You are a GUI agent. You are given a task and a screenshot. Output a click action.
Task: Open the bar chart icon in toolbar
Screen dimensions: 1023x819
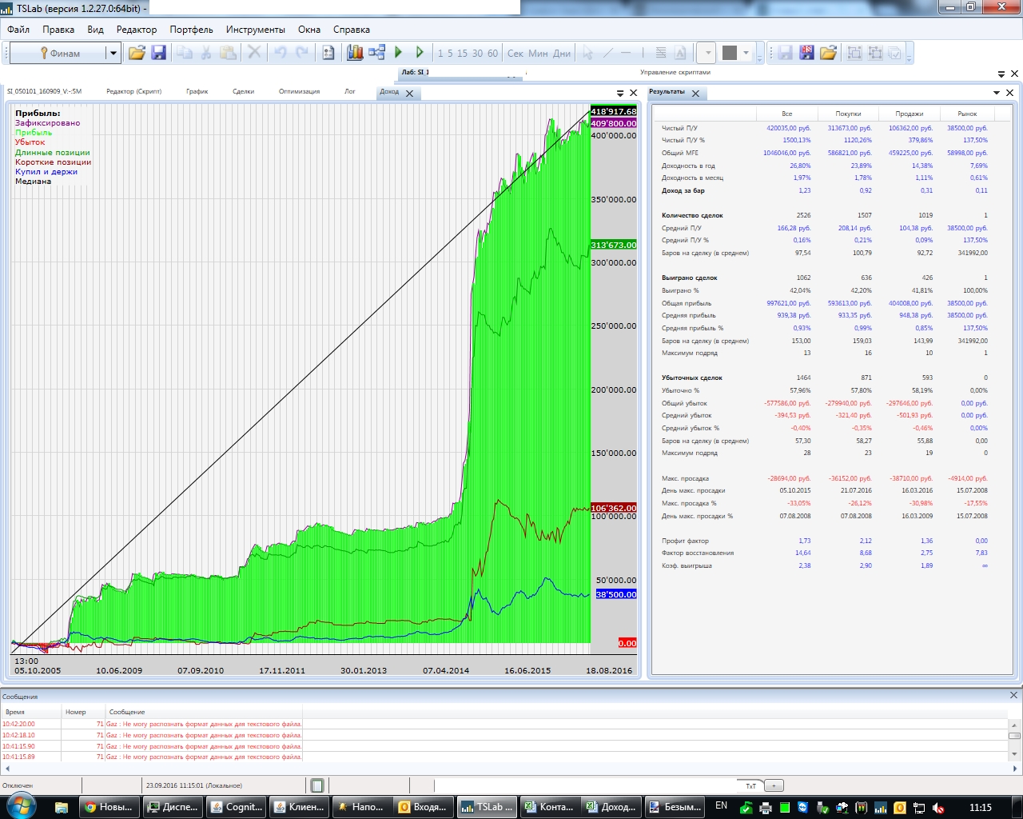tap(355, 53)
